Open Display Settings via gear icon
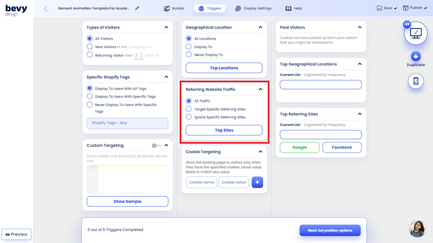The width and height of the screenshot is (433, 243). point(238,8)
